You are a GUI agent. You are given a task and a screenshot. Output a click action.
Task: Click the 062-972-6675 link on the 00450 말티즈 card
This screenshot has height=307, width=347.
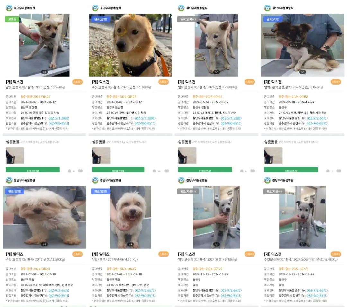59,290
